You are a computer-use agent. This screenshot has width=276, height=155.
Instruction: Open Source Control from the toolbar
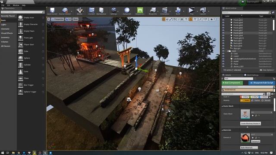pos(65,10)
